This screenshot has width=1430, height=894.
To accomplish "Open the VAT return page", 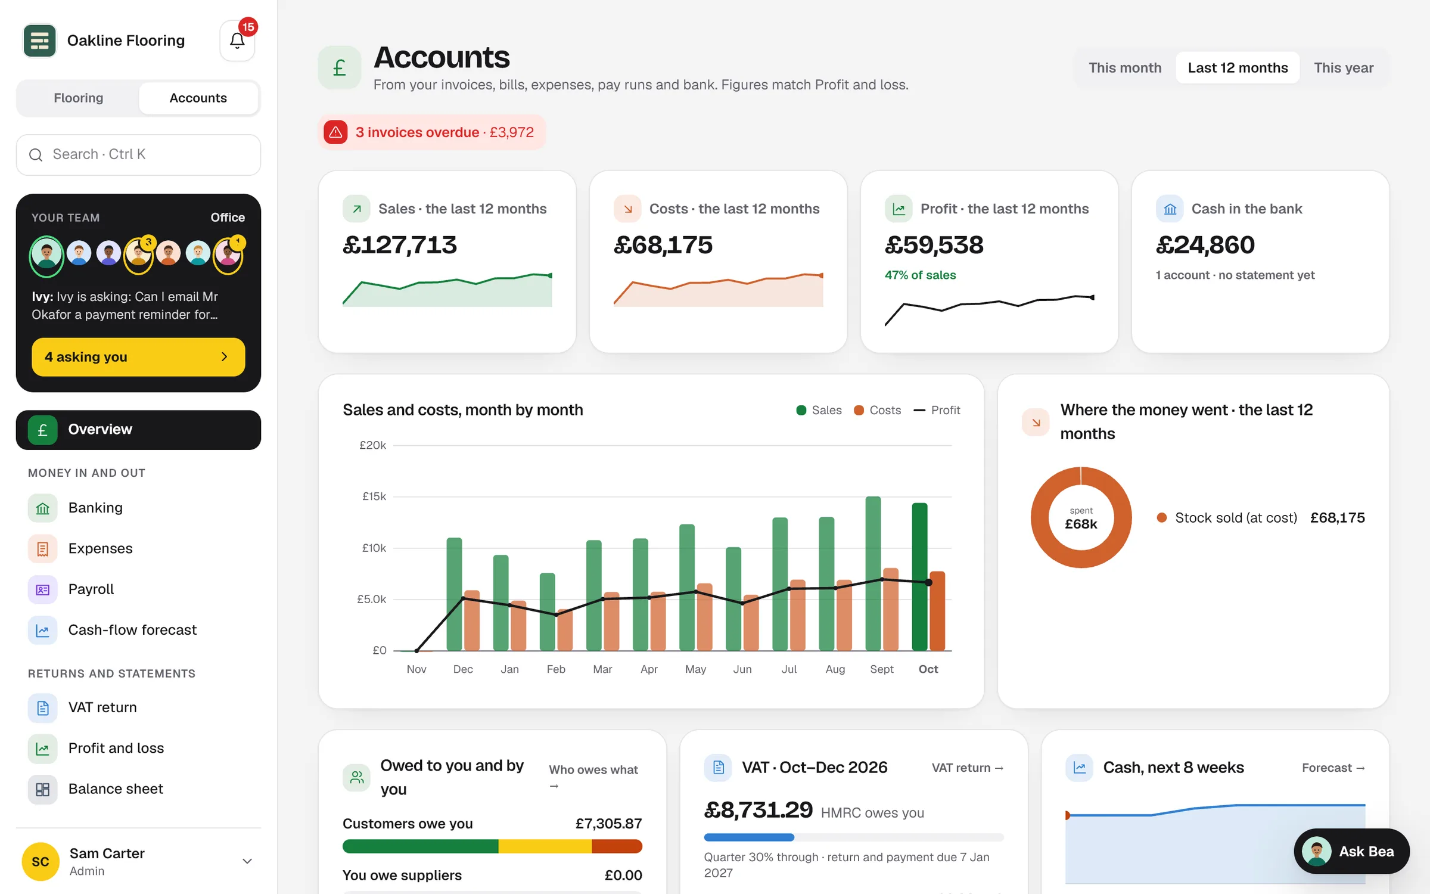I will click(138, 707).
